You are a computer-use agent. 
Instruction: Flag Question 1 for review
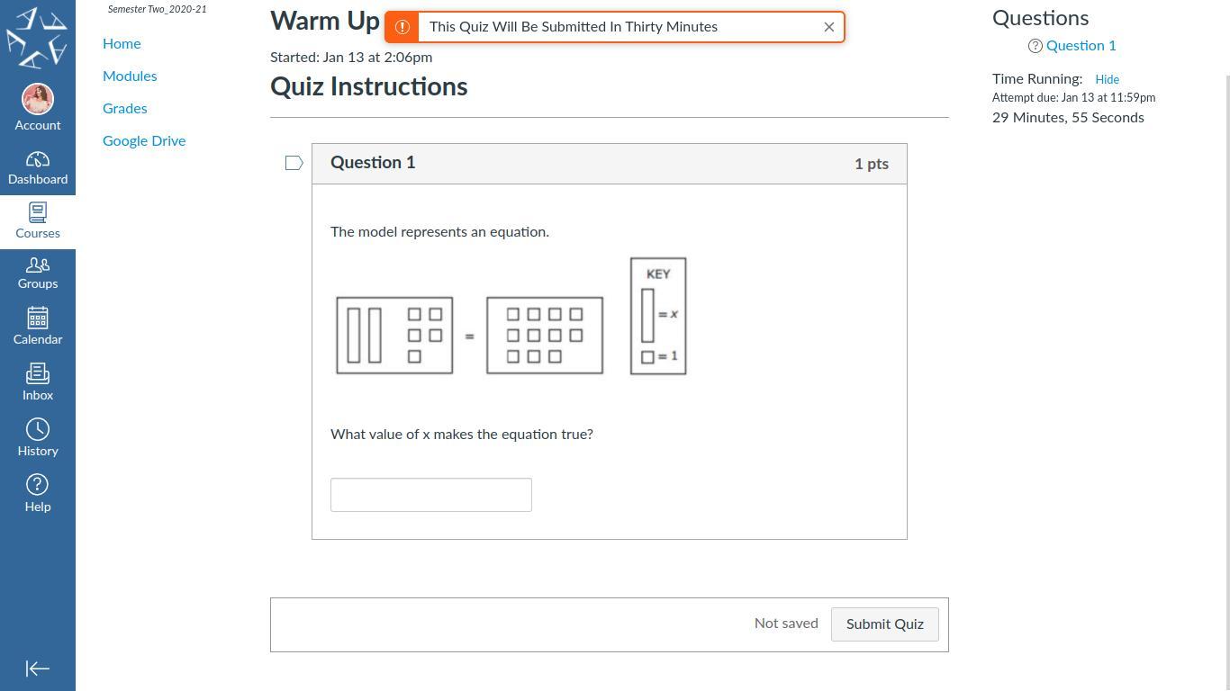click(x=294, y=163)
